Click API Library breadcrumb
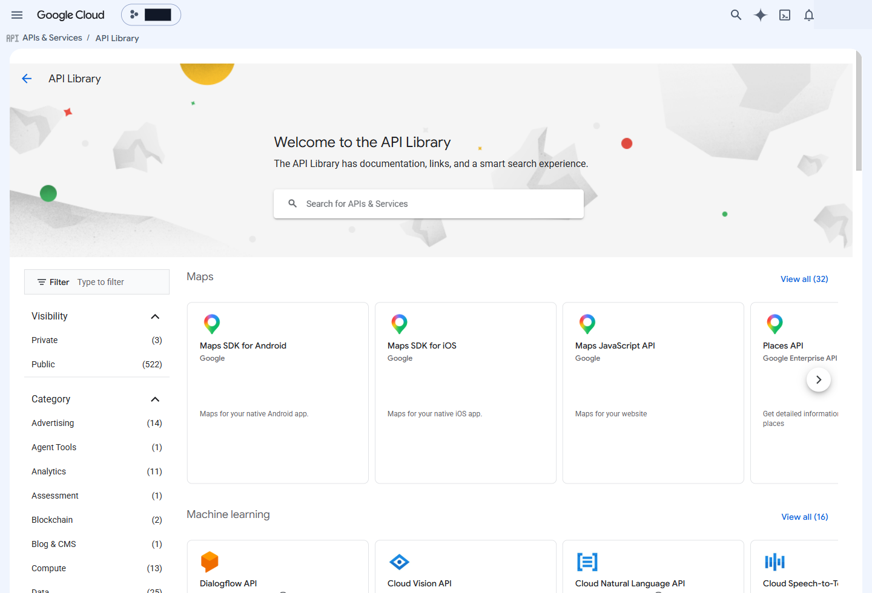The image size is (872, 593). (x=117, y=38)
